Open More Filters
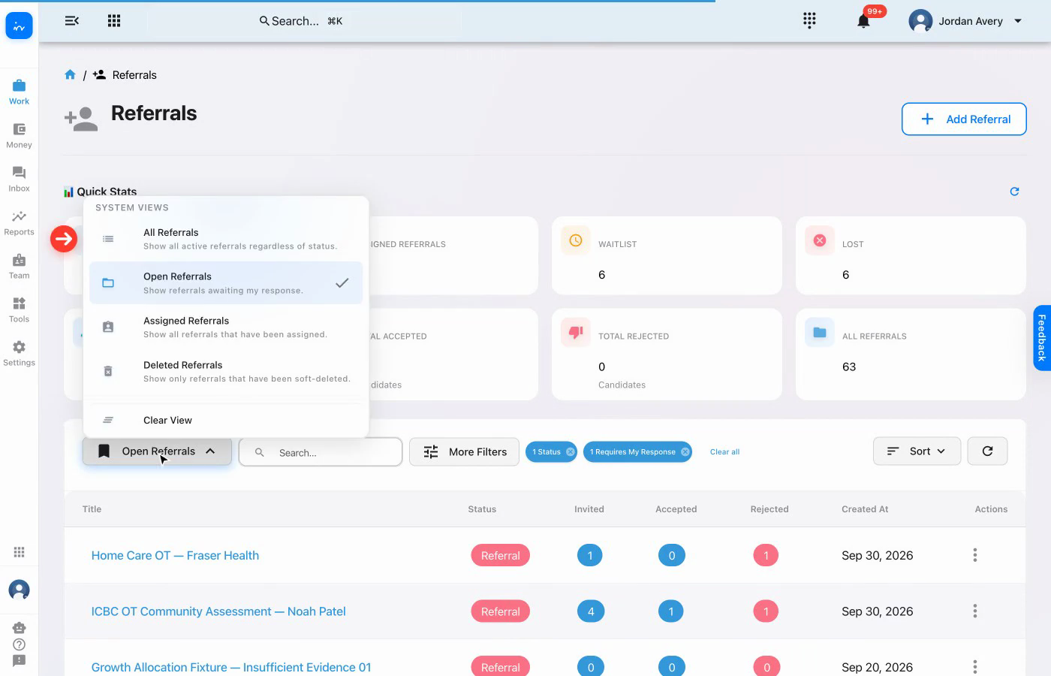This screenshot has height=676, width=1051. click(x=464, y=451)
